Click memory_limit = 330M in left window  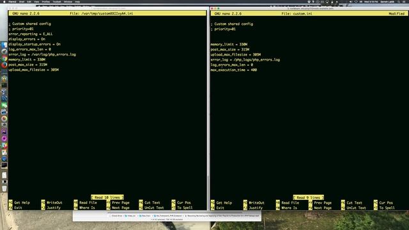27,59
